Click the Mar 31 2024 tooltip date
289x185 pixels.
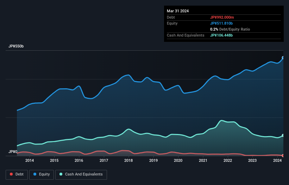click(178, 11)
